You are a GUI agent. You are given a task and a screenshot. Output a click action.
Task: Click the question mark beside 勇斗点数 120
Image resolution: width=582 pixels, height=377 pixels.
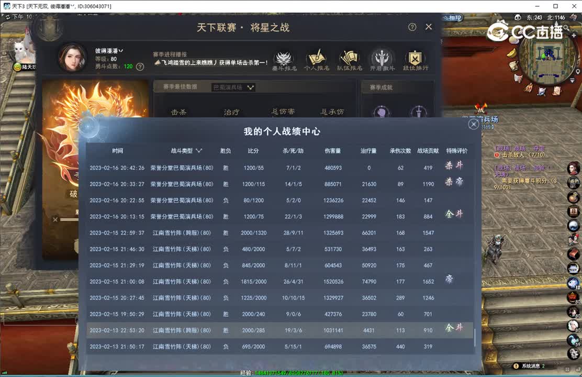[x=140, y=67]
